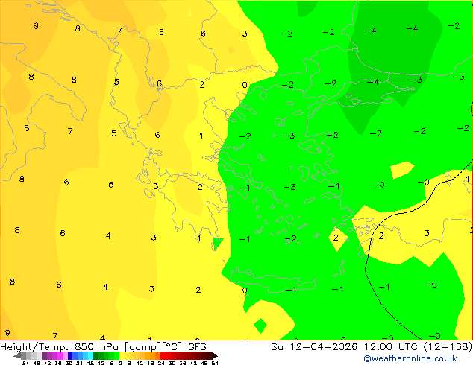
Task: Click the date '12-04-2026'
Action: coord(323,347)
